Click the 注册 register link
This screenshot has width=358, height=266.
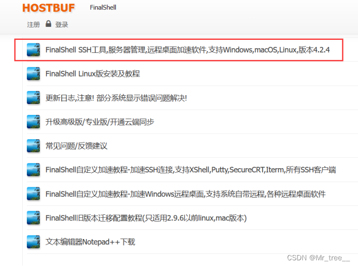point(33,24)
